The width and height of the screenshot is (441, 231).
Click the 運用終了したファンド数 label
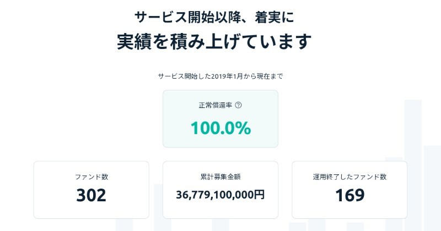tap(349, 177)
